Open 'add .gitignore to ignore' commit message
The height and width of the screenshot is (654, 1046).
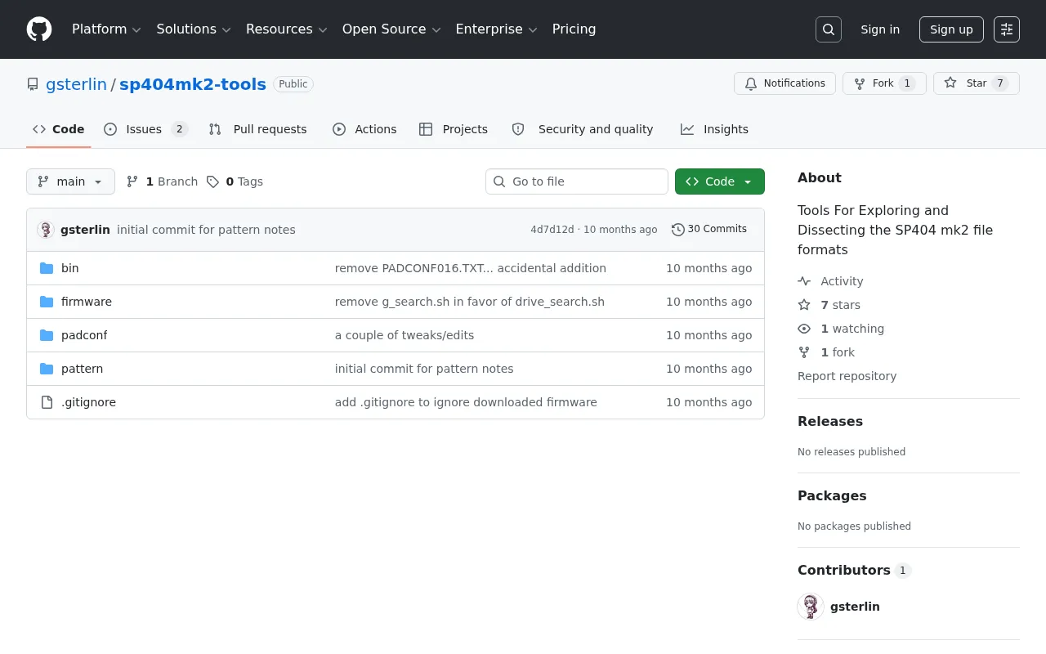click(x=466, y=402)
